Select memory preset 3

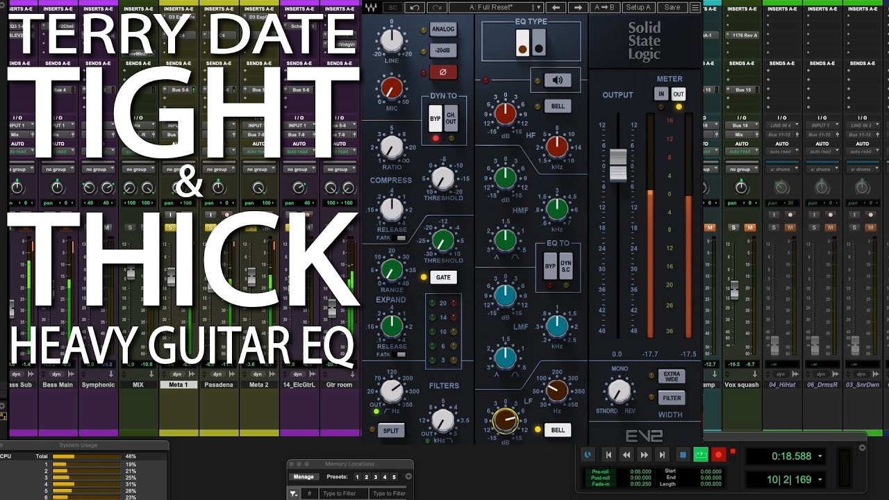[375, 477]
